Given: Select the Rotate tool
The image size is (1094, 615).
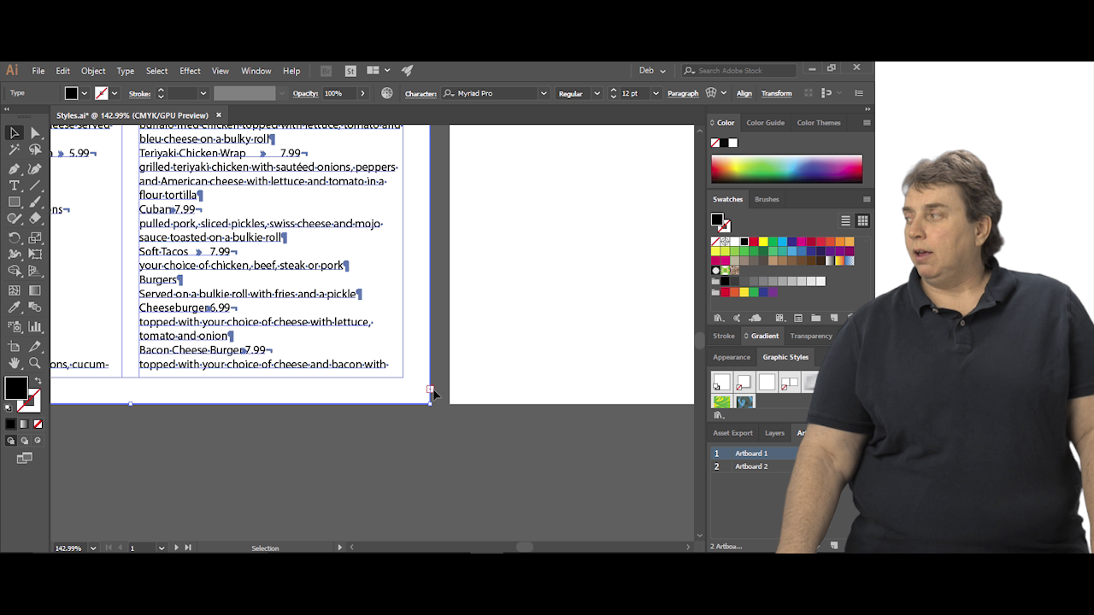Looking at the screenshot, I should click(15, 237).
